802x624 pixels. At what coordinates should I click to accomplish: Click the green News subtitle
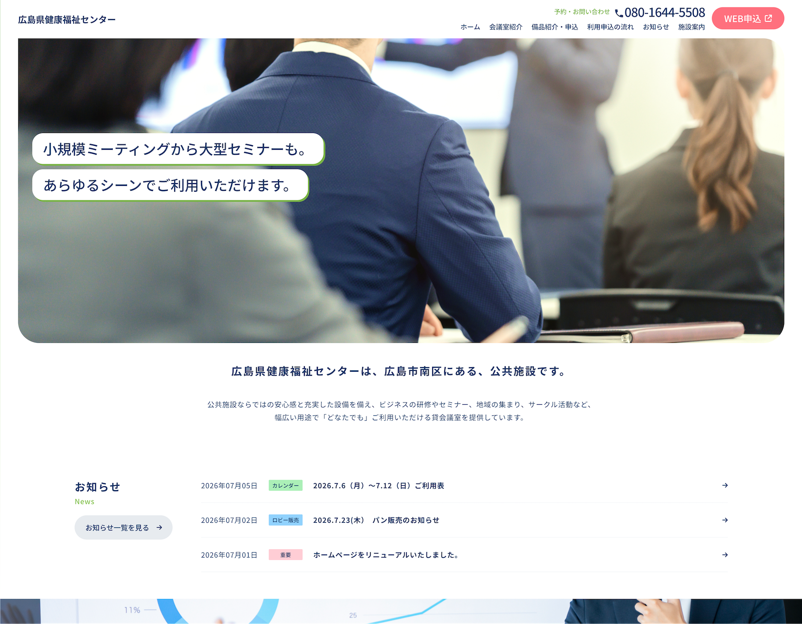[85, 502]
